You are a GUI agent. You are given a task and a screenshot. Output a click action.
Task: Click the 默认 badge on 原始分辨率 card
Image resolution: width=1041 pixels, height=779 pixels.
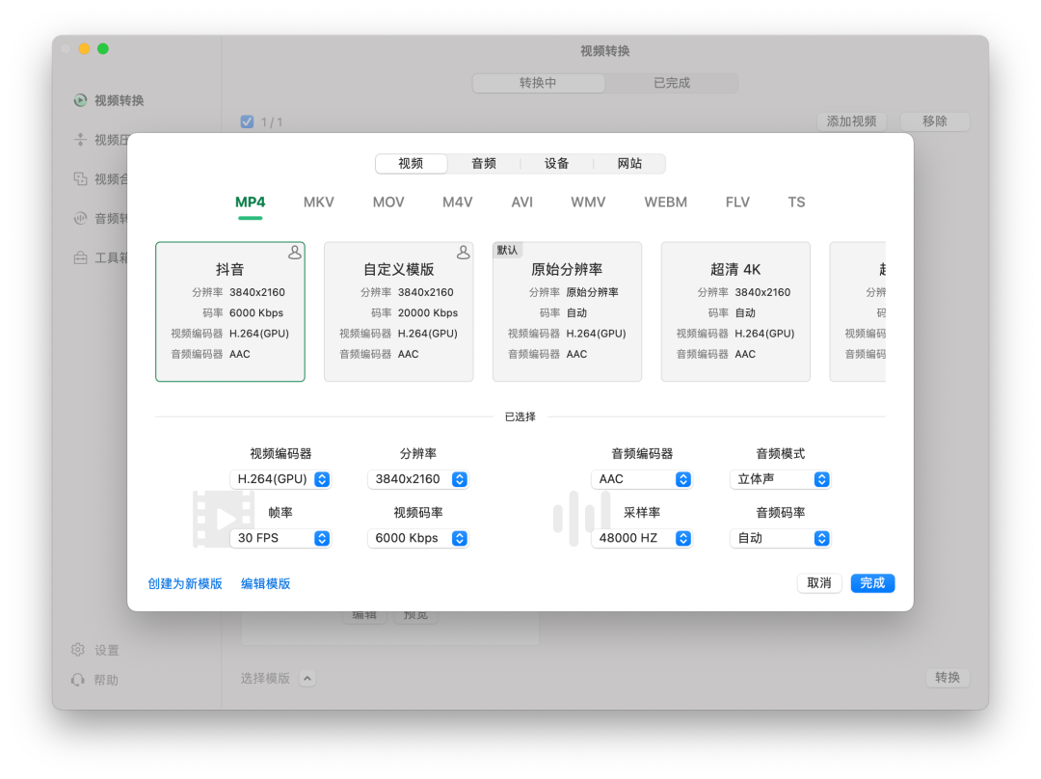point(507,250)
